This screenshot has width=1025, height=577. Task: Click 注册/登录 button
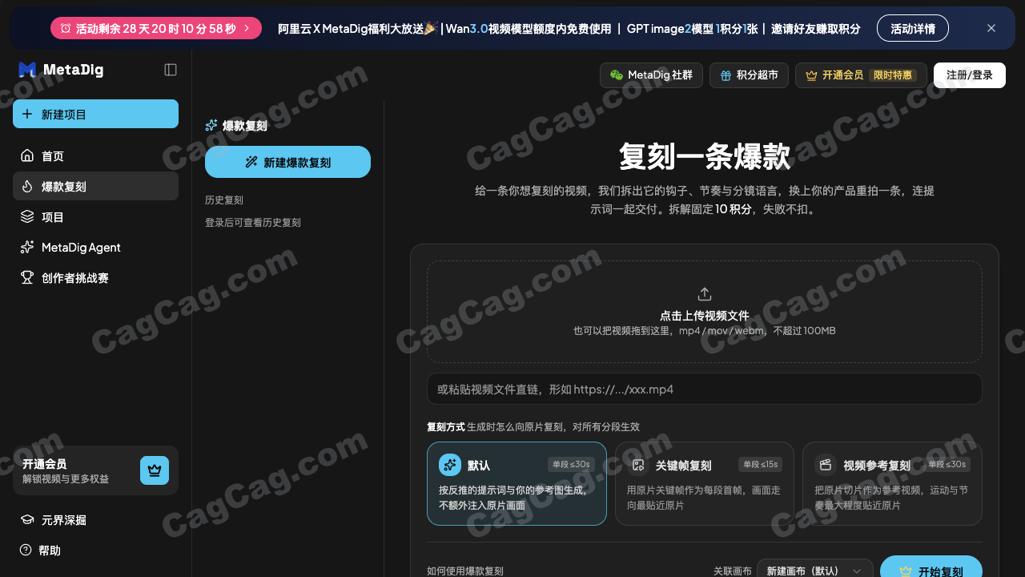pyautogui.click(x=970, y=75)
